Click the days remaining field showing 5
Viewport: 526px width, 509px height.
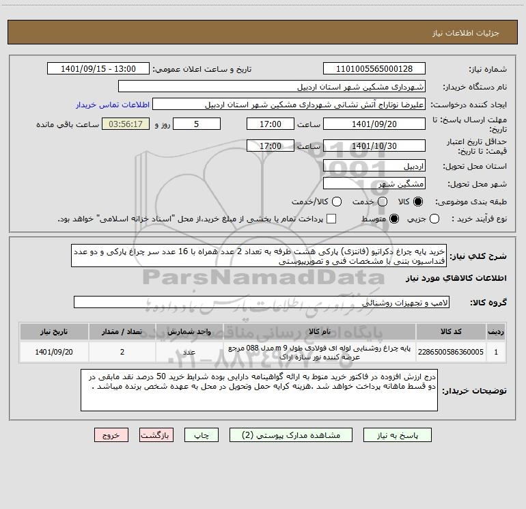tap(197, 124)
